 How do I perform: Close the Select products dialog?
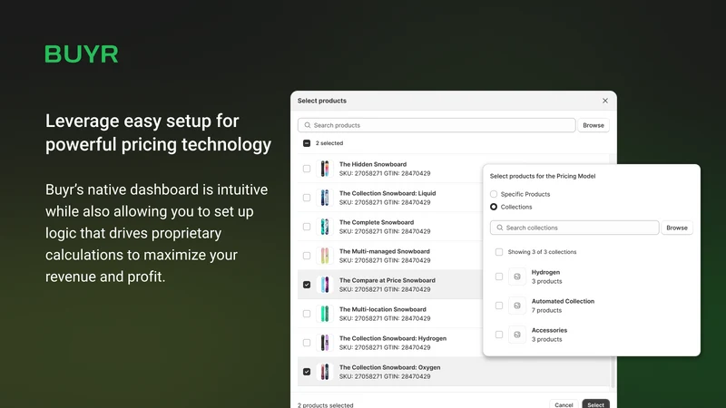pos(604,101)
